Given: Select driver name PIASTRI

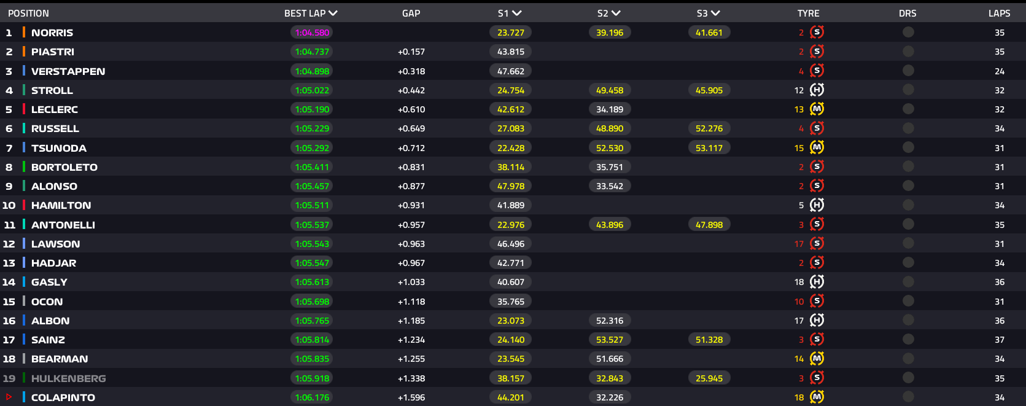Looking at the screenshot, I should [53, 52].
